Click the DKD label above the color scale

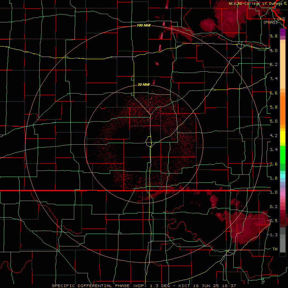point(281,19)
